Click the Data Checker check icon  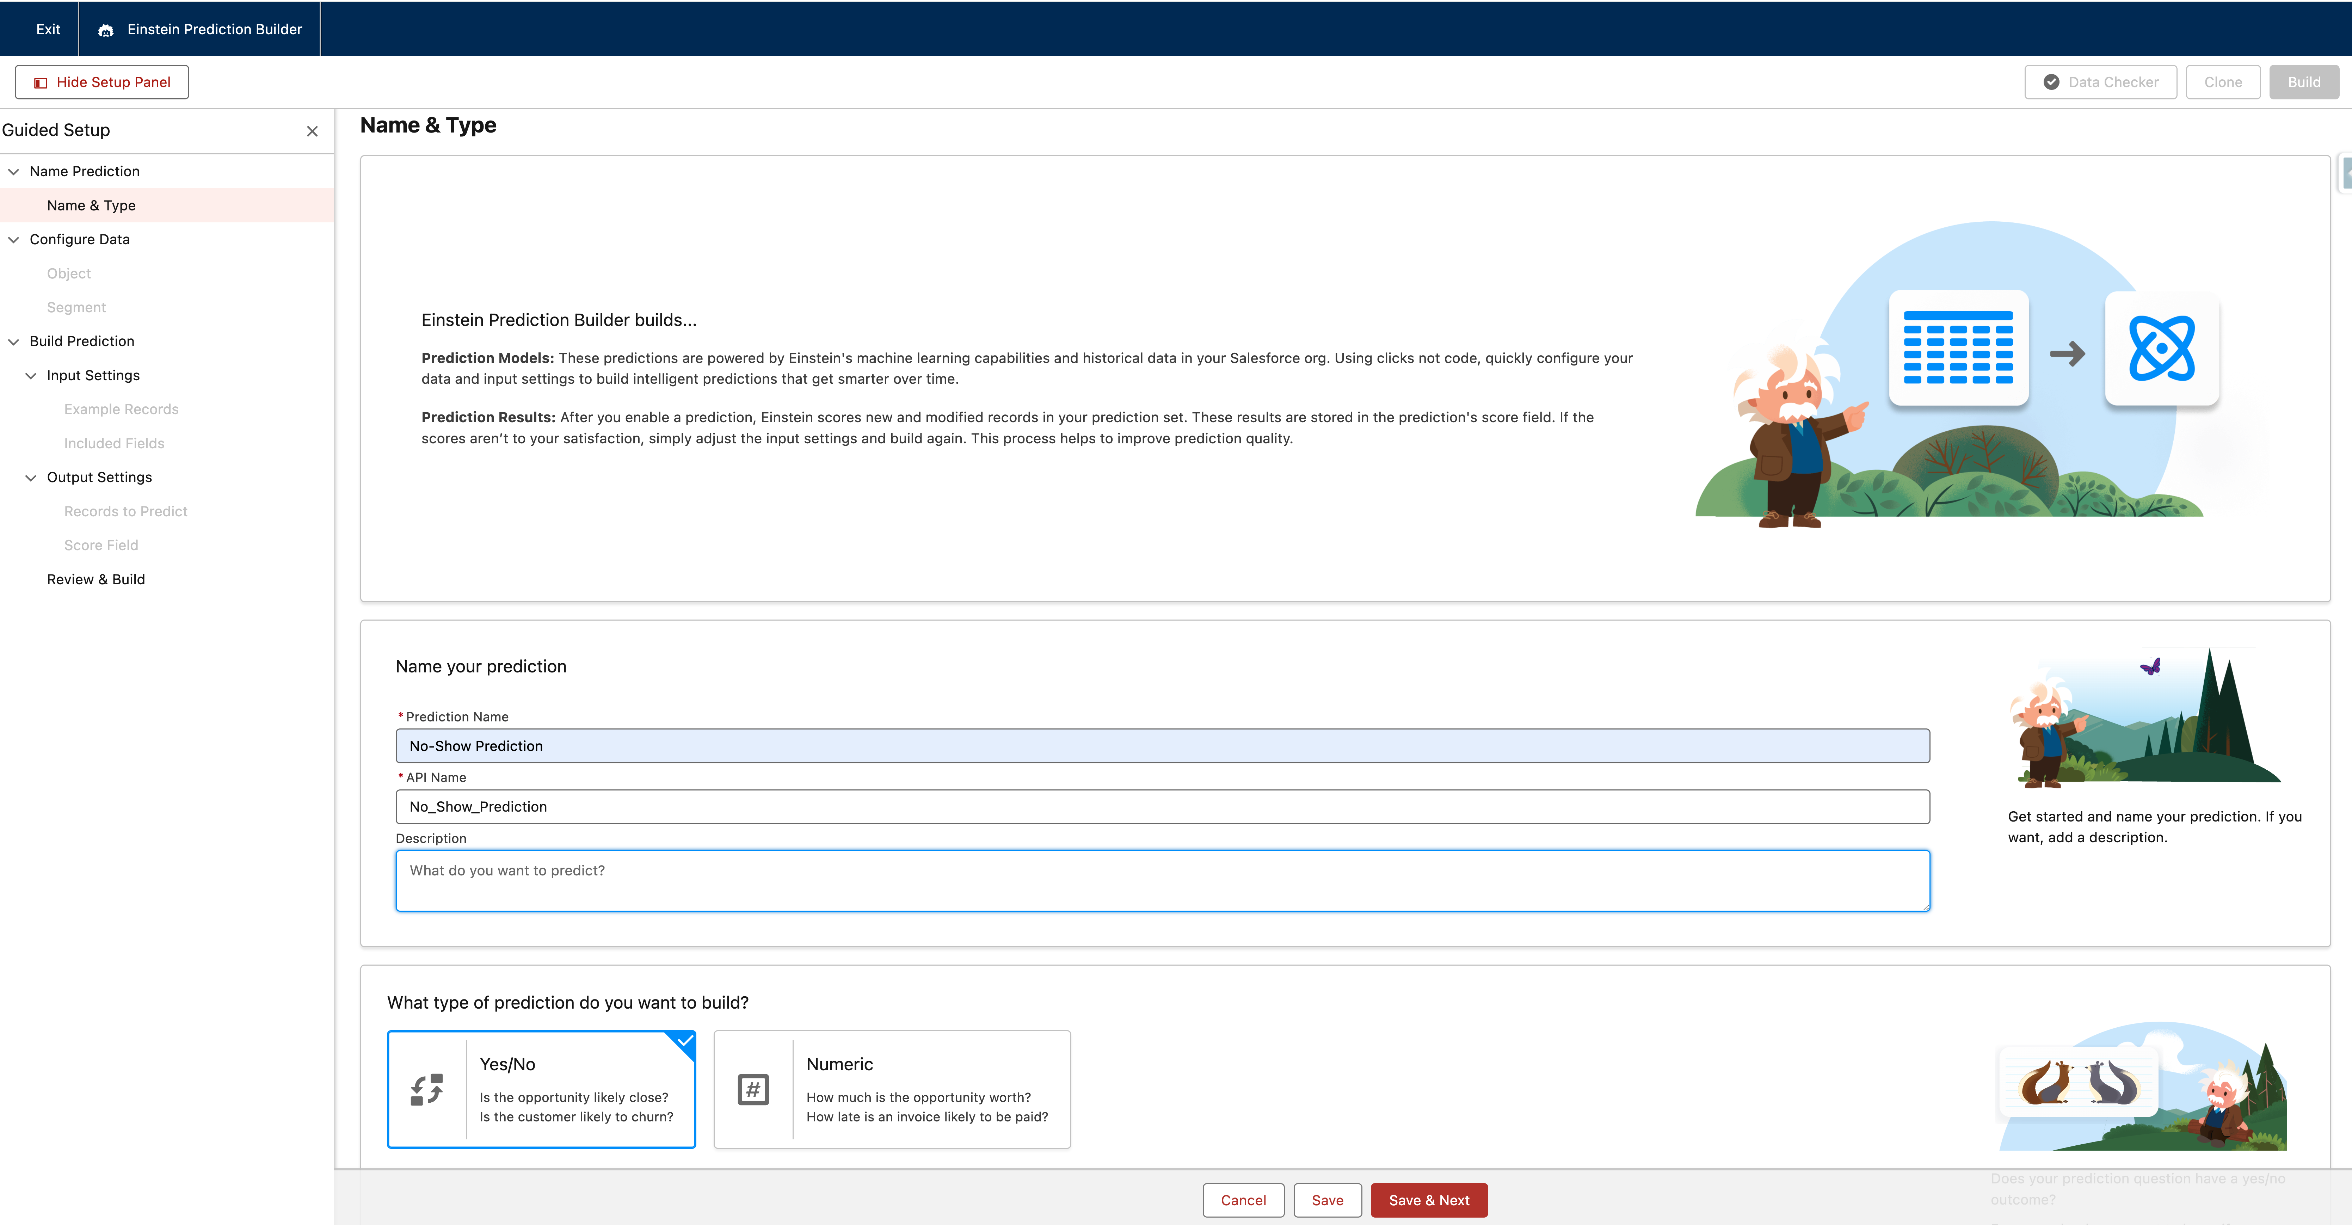click(x=2052, y=81)
